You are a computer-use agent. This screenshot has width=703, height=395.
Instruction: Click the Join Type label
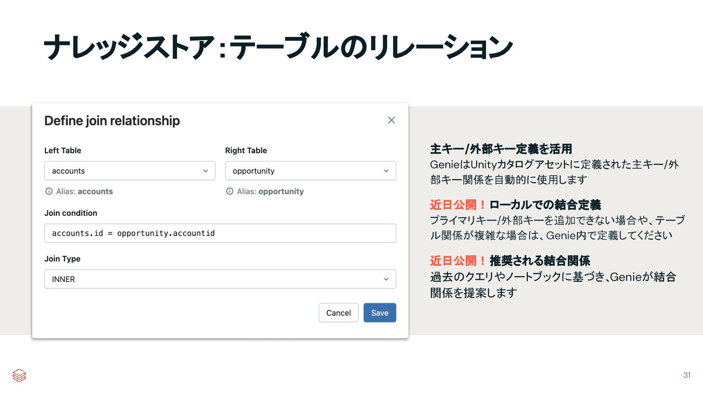tap(62, 259)
